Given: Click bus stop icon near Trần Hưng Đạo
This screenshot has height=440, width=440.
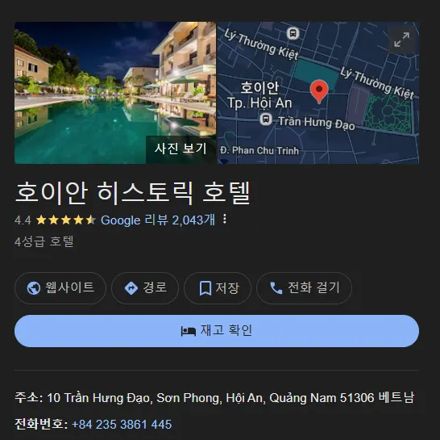Looking at the screenshot, I should click(265, 119).
